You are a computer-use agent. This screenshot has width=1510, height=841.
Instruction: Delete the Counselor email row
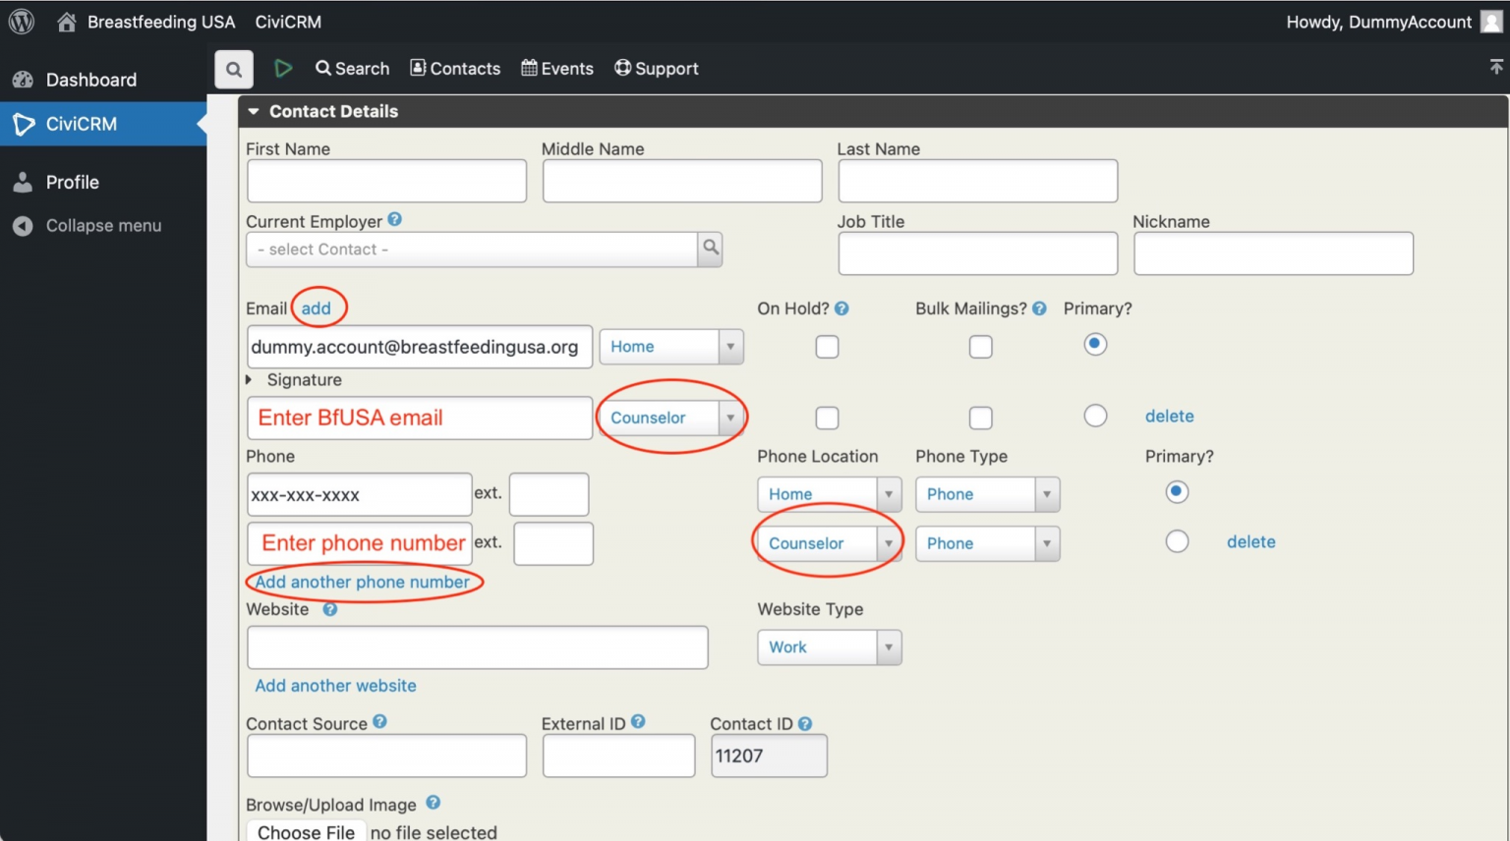tap(1169, 417)
